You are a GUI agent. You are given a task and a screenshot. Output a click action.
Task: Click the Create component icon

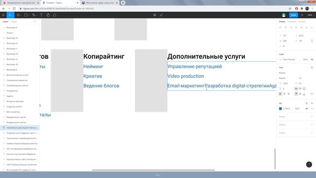(155, 15)
